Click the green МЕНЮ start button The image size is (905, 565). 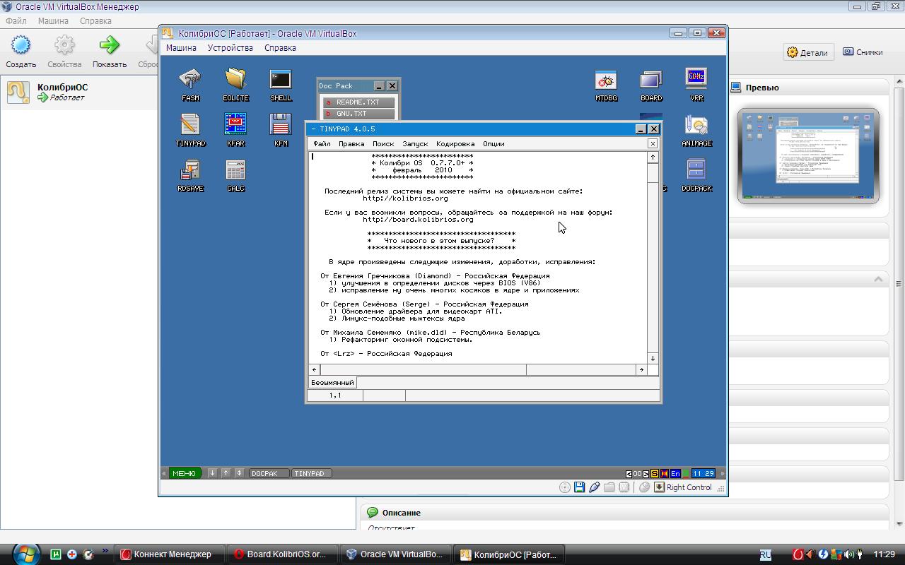click(184, 473)
